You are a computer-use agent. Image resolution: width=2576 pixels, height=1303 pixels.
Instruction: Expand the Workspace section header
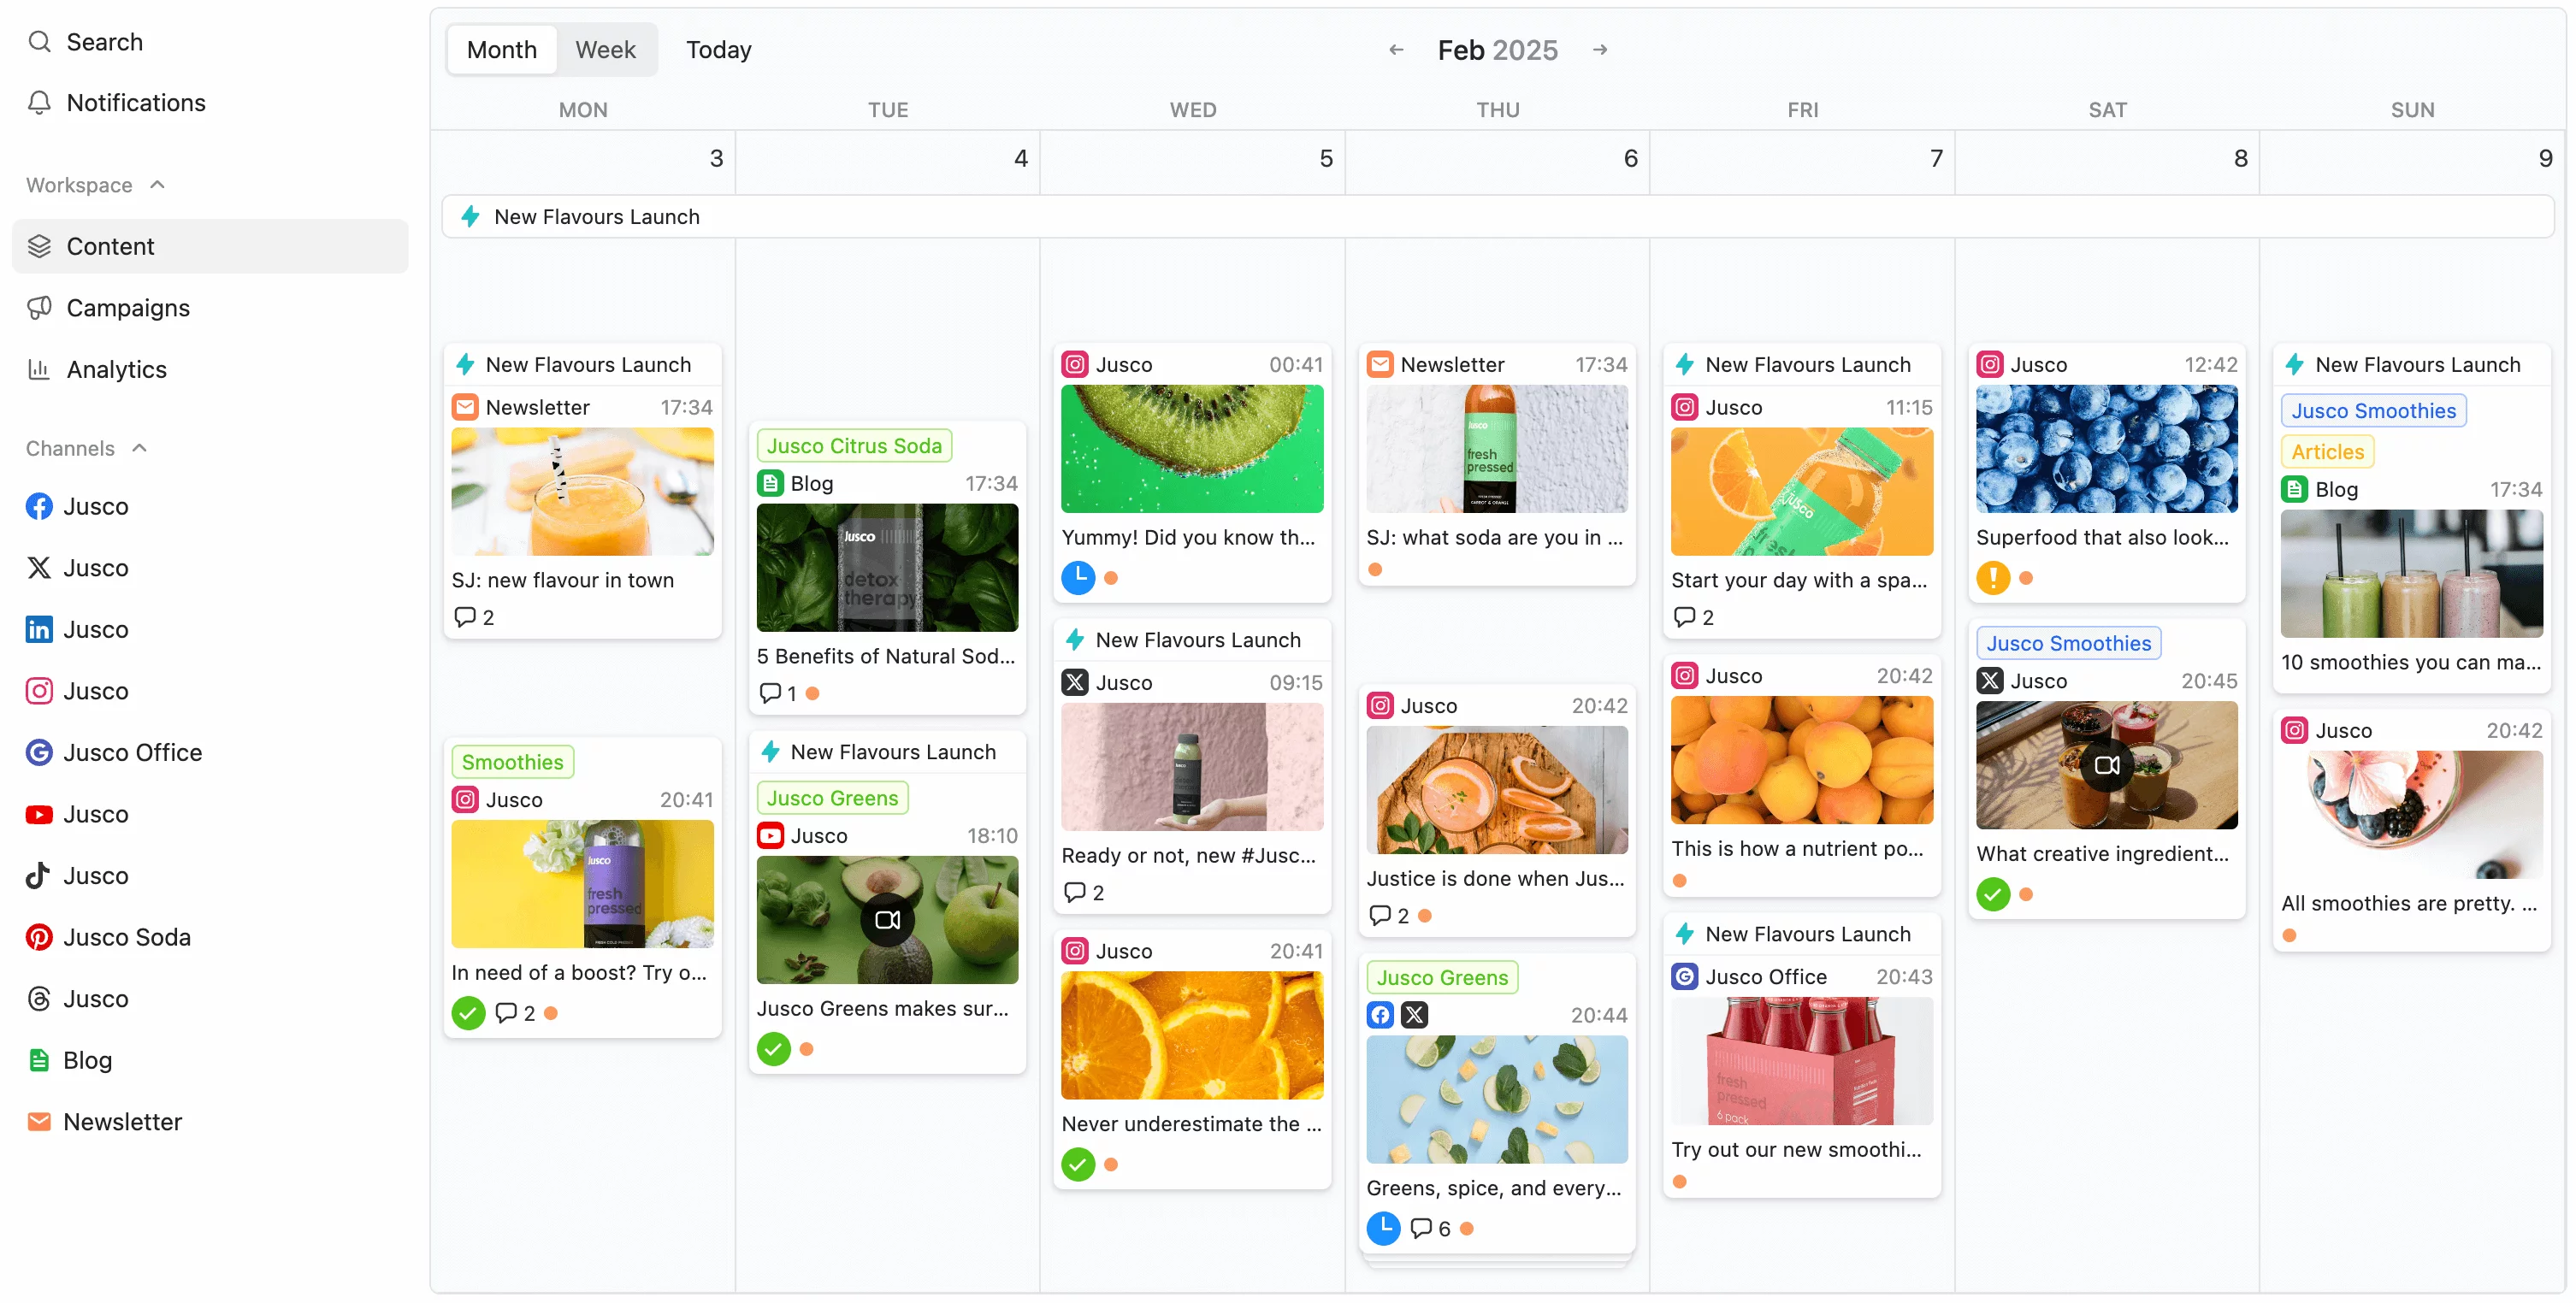click(95, 185)
